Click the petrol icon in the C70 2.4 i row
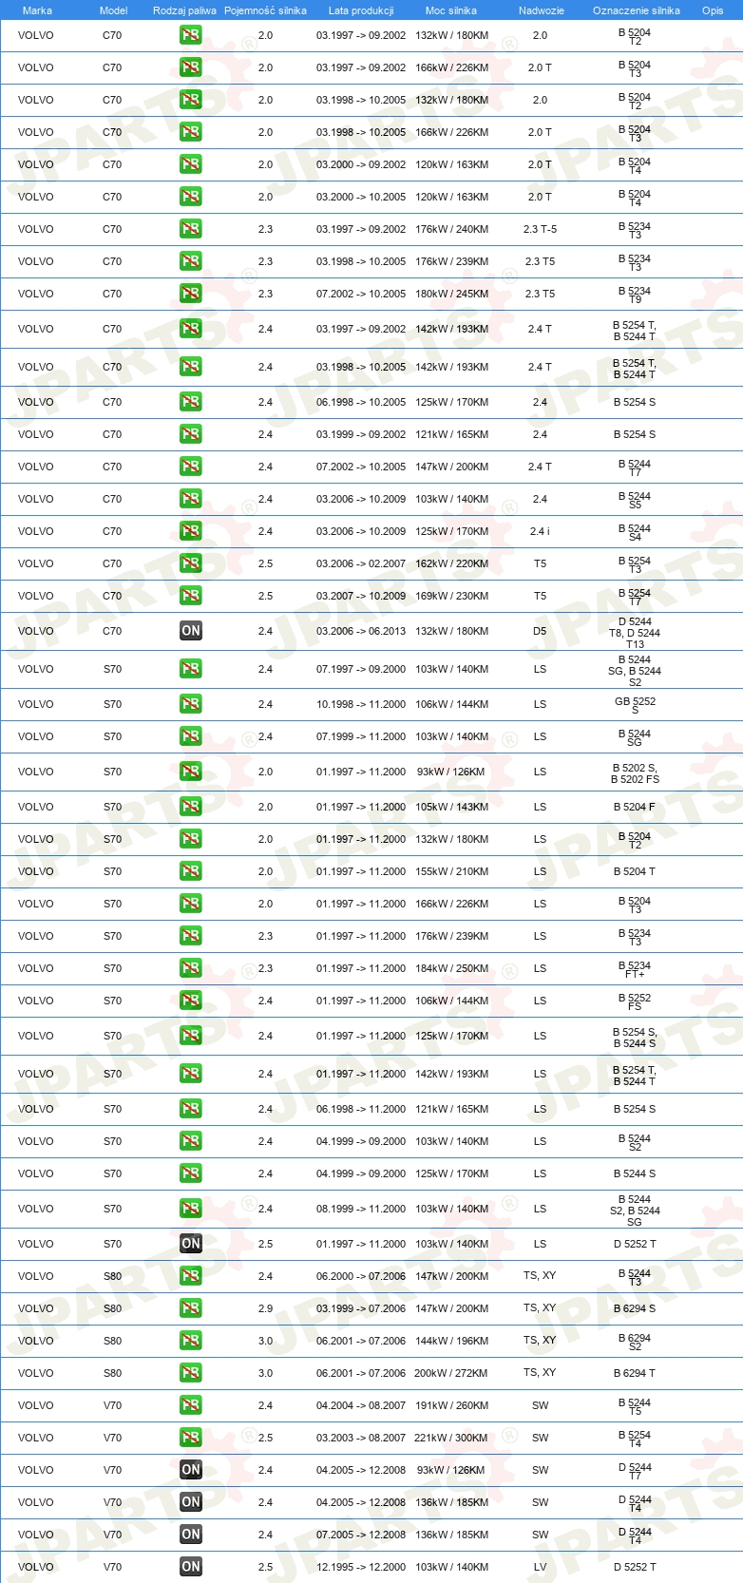The height and width of the screenshot is (1583, 743). (x=191, y=531)
